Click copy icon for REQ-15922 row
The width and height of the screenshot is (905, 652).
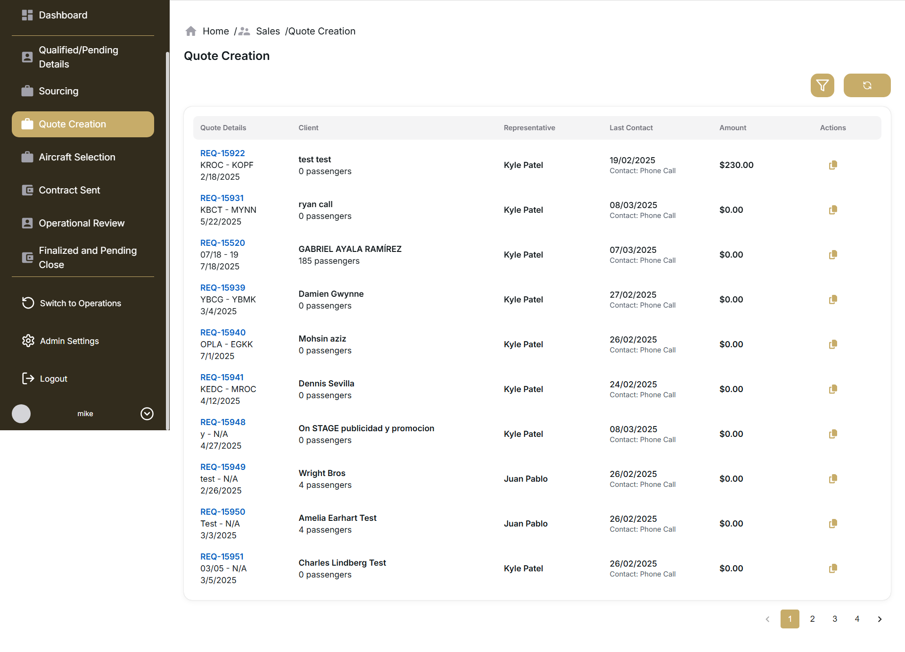833,165
